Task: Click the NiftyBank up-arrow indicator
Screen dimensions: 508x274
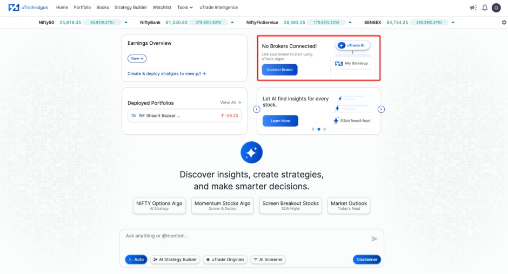Action: (x=232, y=22)
